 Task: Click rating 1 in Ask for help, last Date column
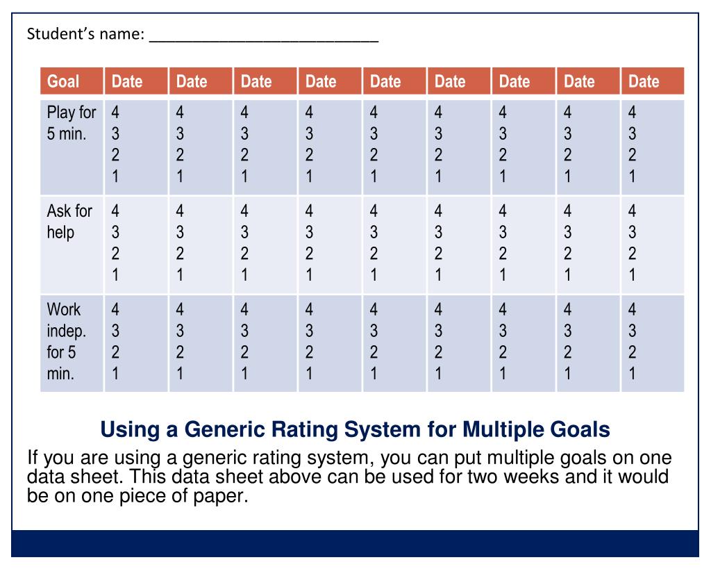(x=633, y=275)
